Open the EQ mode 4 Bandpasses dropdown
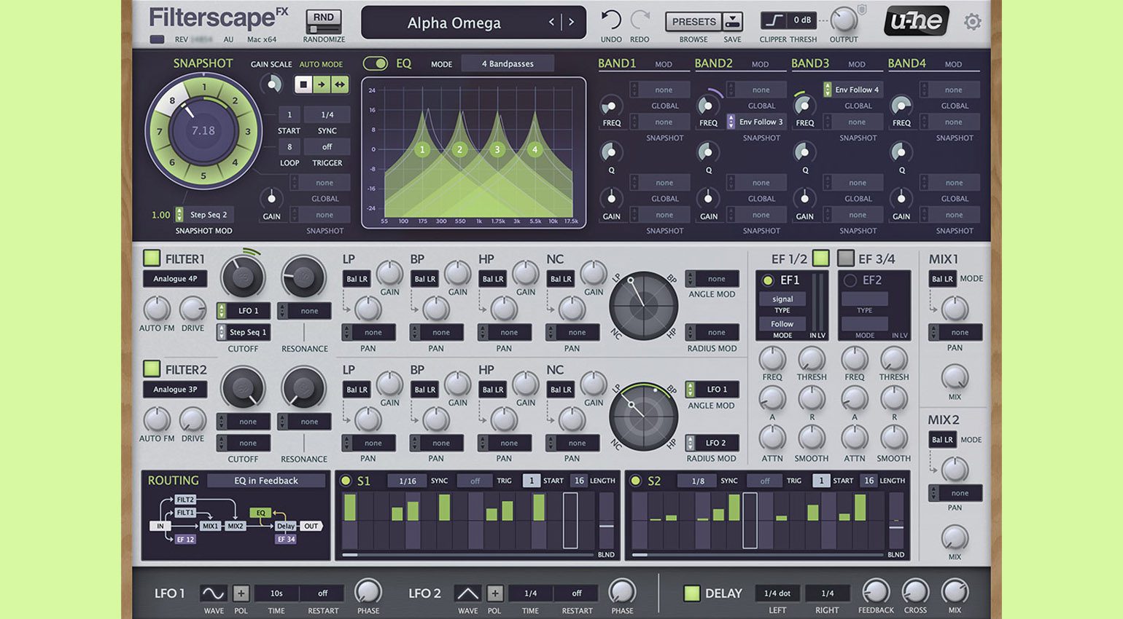 (508, 64)
